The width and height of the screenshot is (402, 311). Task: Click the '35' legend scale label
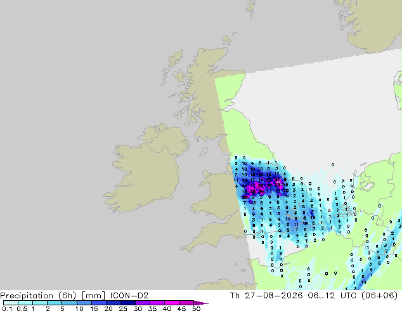(152, 308)
